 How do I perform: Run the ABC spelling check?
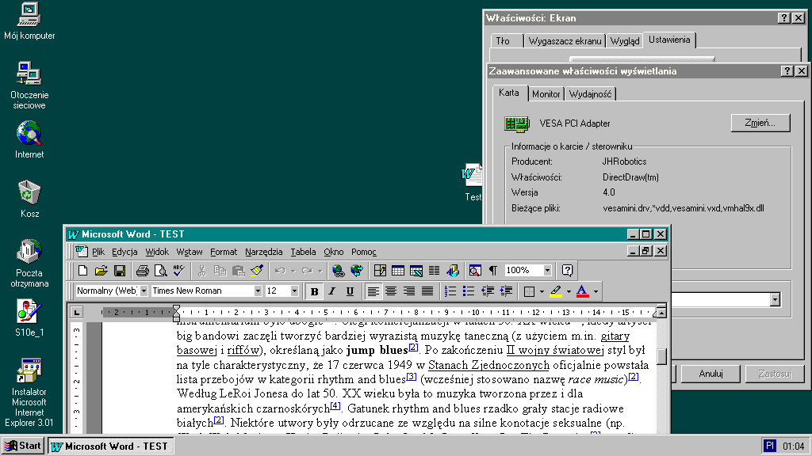pyautogui.click(x=179, y=271)
